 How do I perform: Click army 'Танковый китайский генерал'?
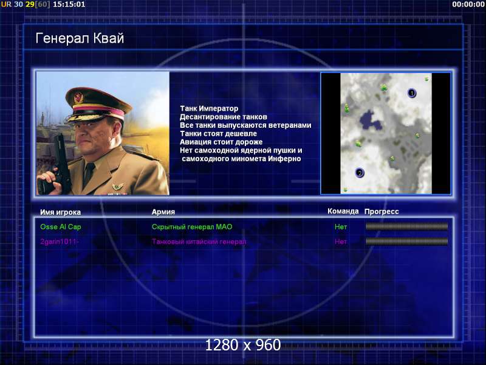click(199, 242)
